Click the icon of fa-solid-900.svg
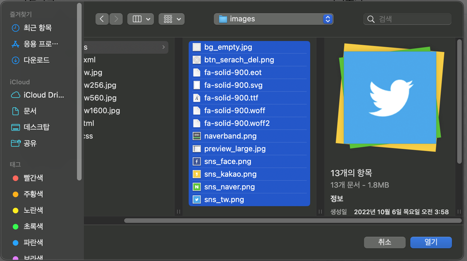Image resolution: width=467 pixels, height=261 pixels. click(x=197, y=85)
